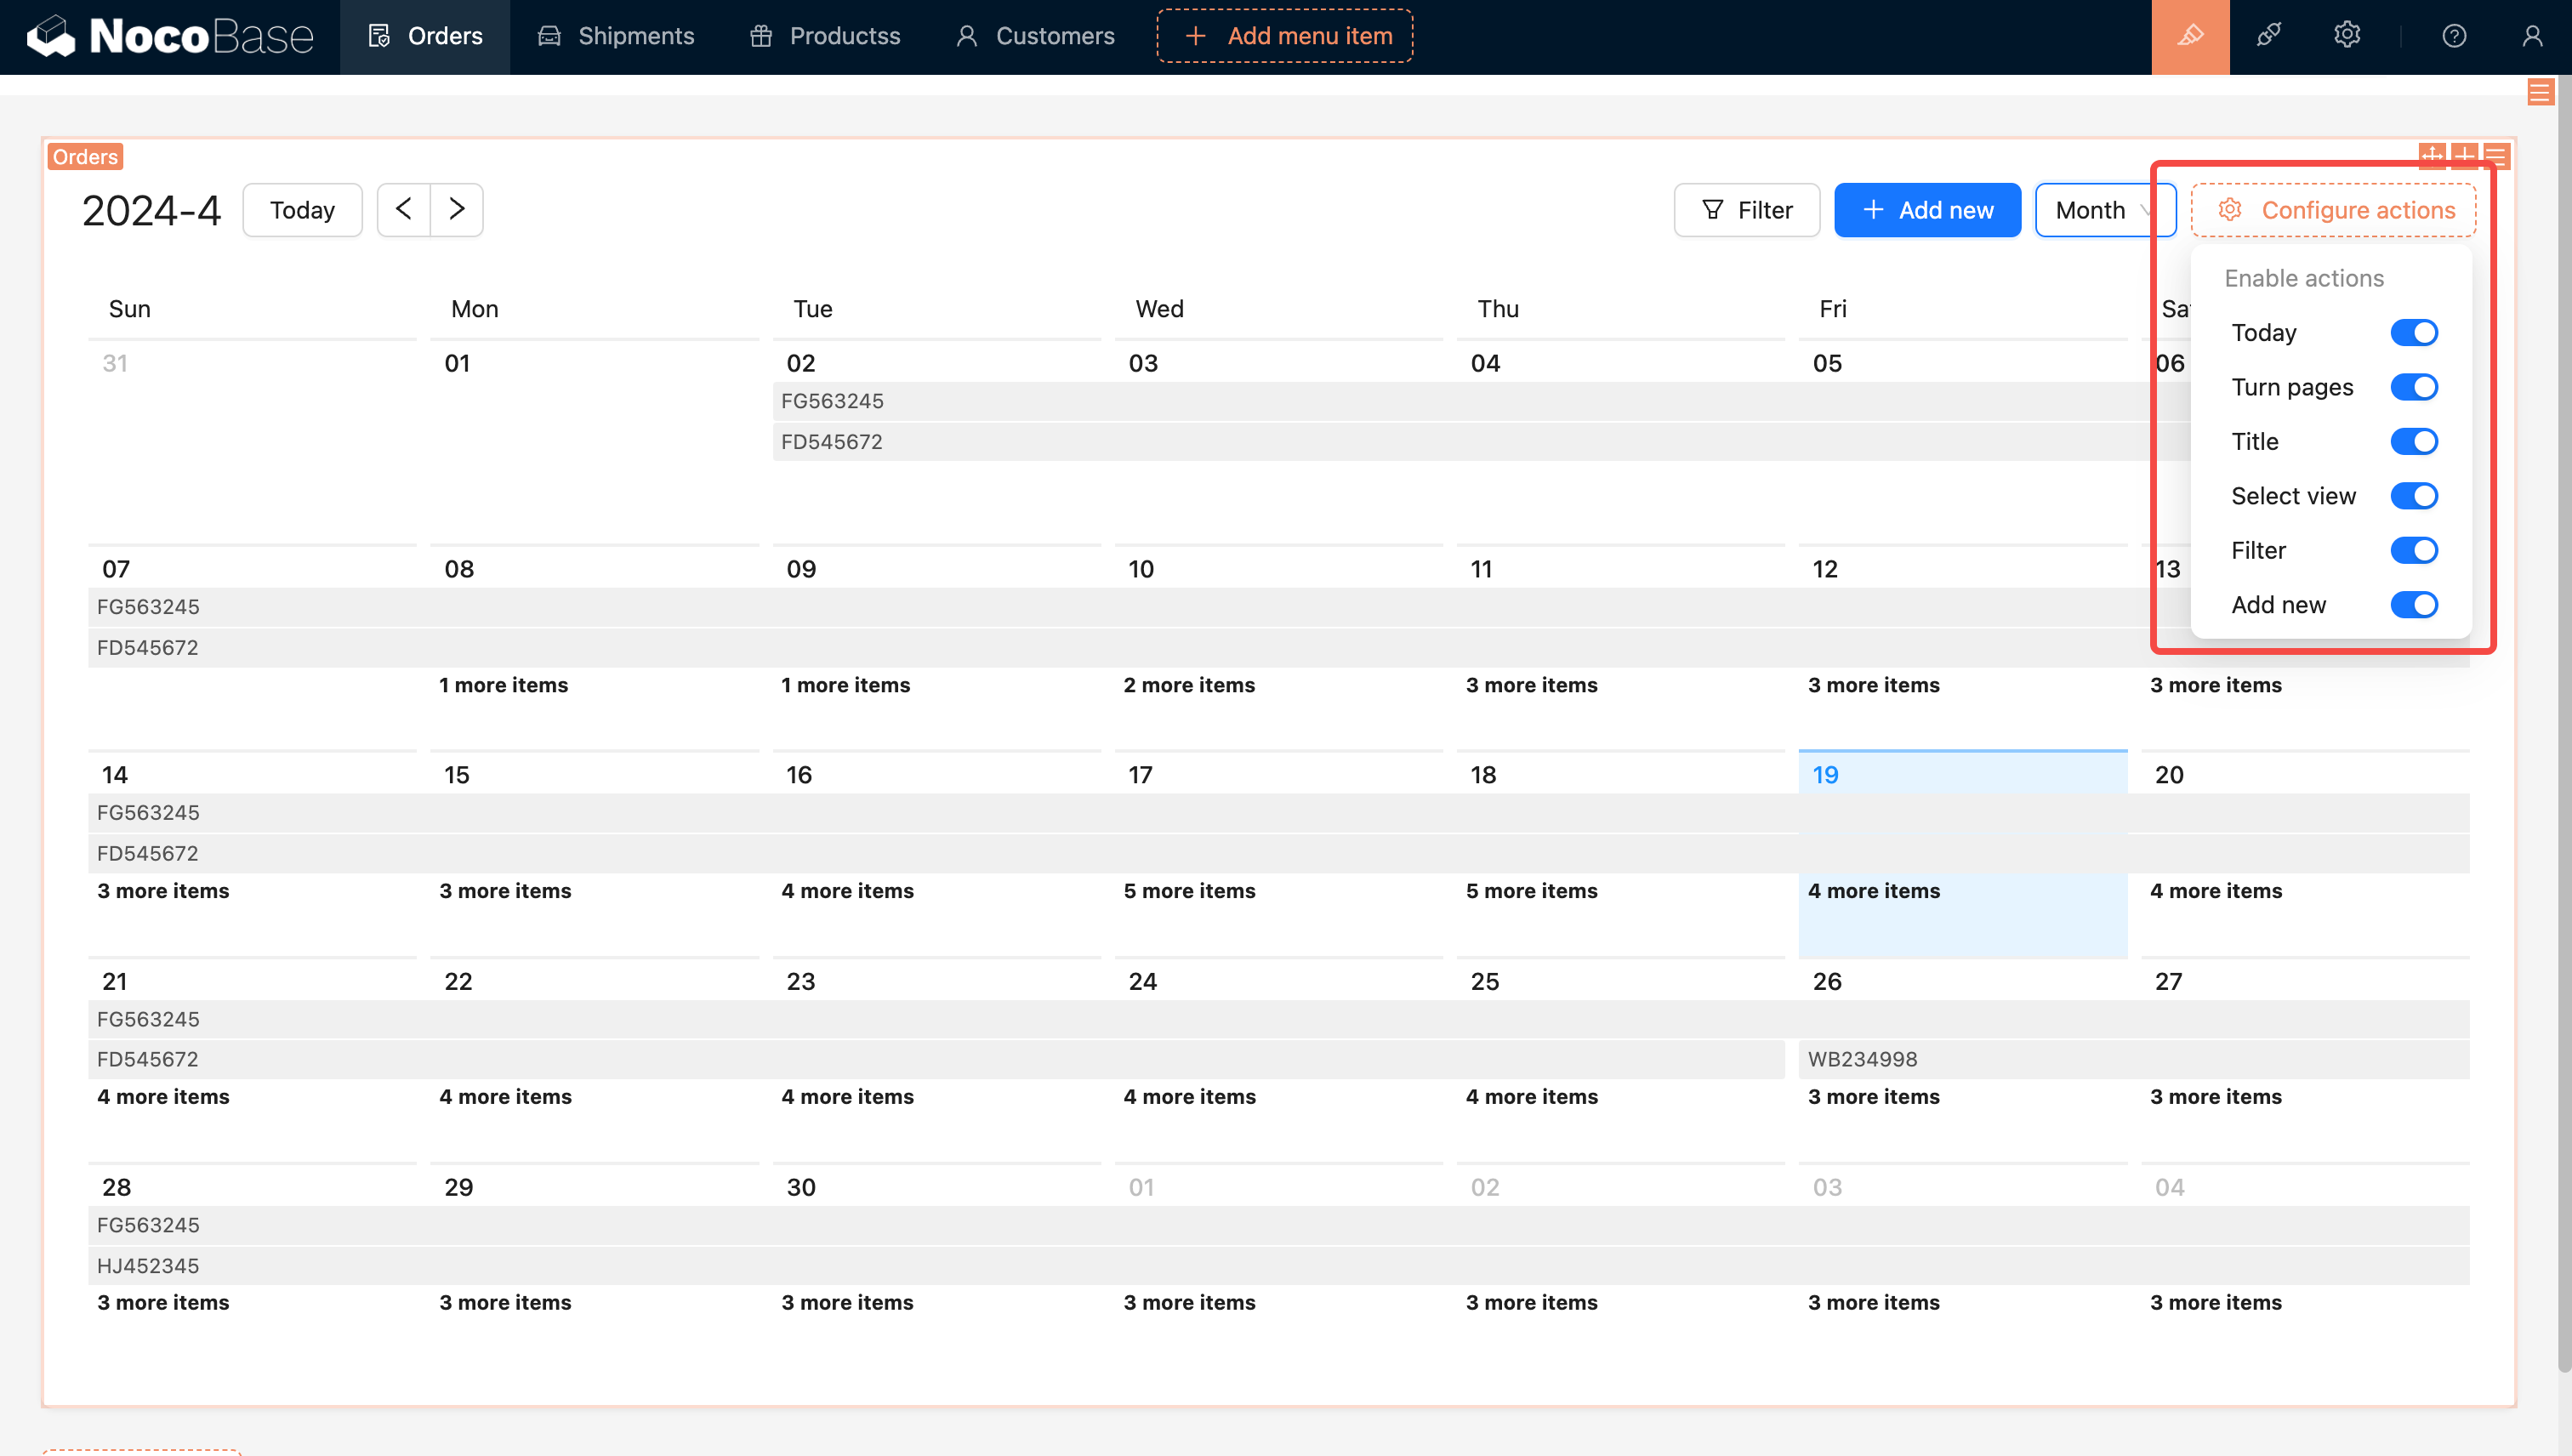
Task: Go to the previous month arrow
Action: point(404,209)
